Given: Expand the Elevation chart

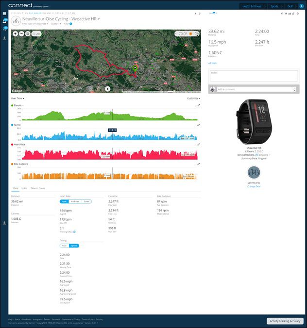Looking at the screenshot, I should pos(199,105).
